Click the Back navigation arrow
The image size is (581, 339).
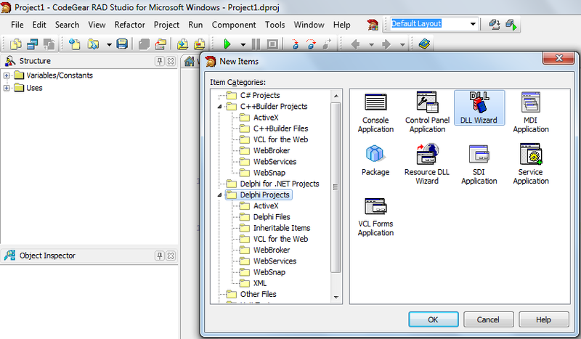(x=355, y=44)
